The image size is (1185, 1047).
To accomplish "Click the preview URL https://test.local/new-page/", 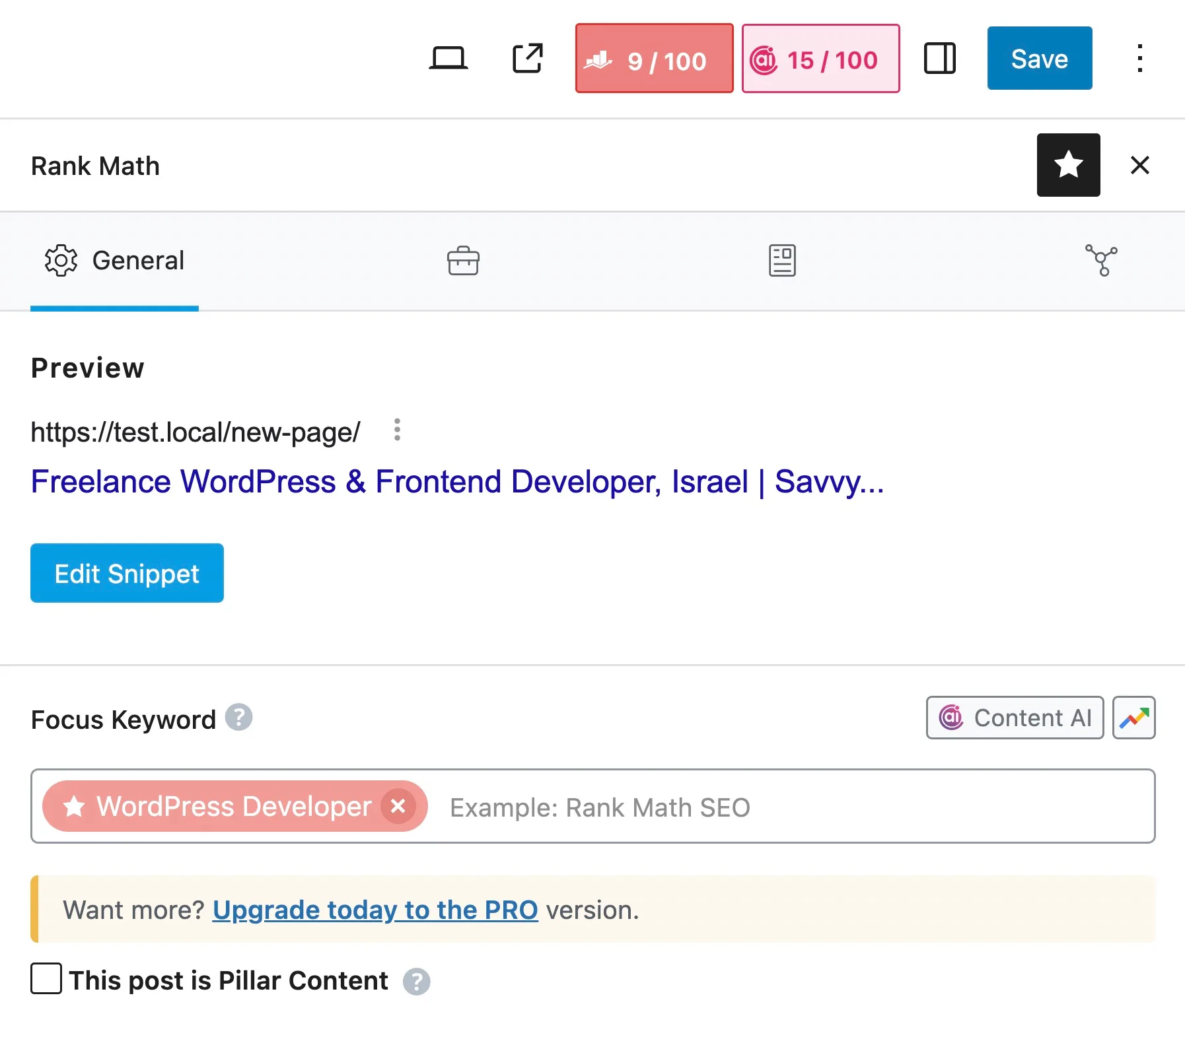I will tap(196, 432).
